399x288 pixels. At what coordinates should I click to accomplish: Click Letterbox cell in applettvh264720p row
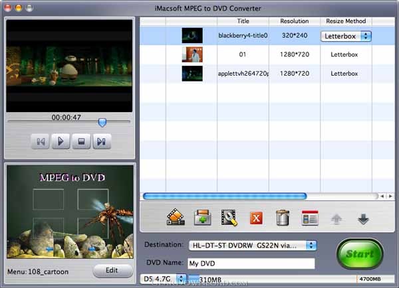[x=344, y=74]
